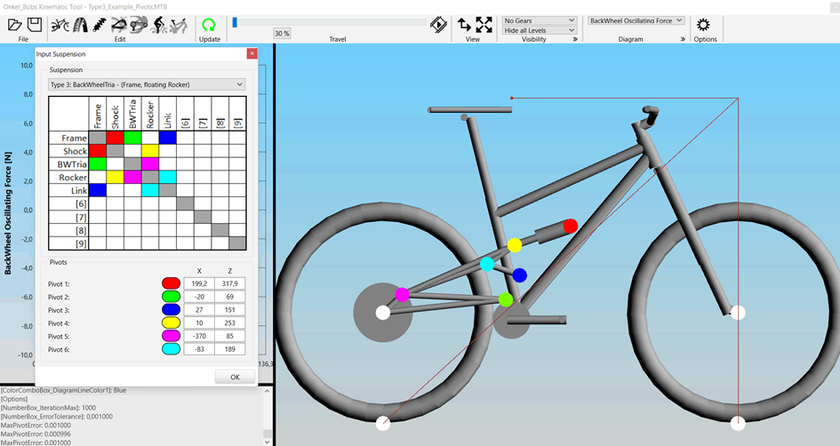Screen dimensions: 840x446
Task: Click OK in Input Suspension dialog
Action: click(235, 377)
